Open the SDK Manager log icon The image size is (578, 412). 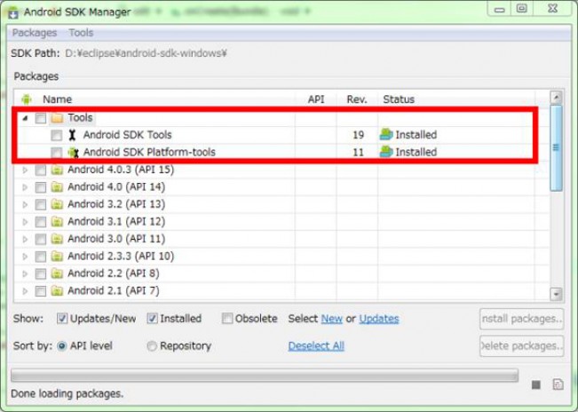click(x=558, y=384)
